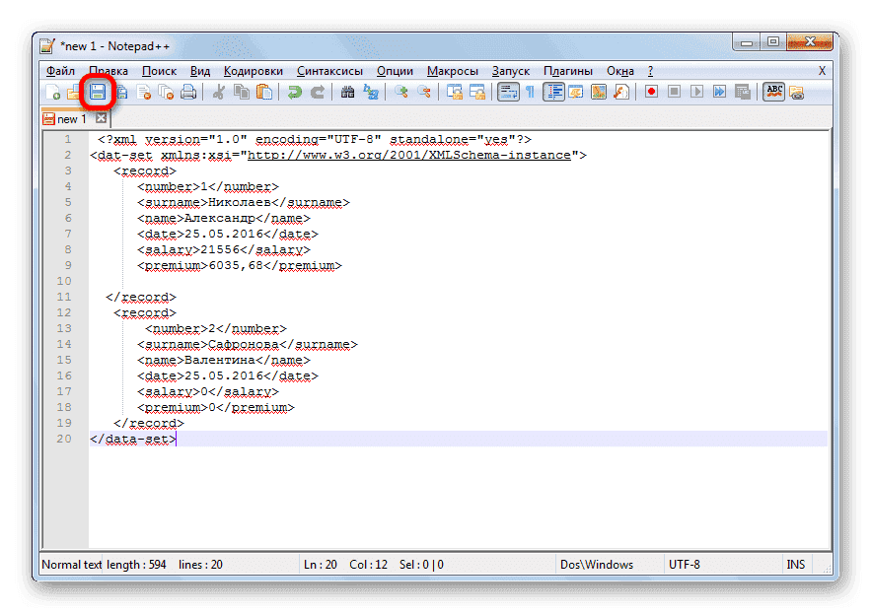Run spell check with the ABC icon
Viewport: 872px width, 614px height.
[773, 92]
